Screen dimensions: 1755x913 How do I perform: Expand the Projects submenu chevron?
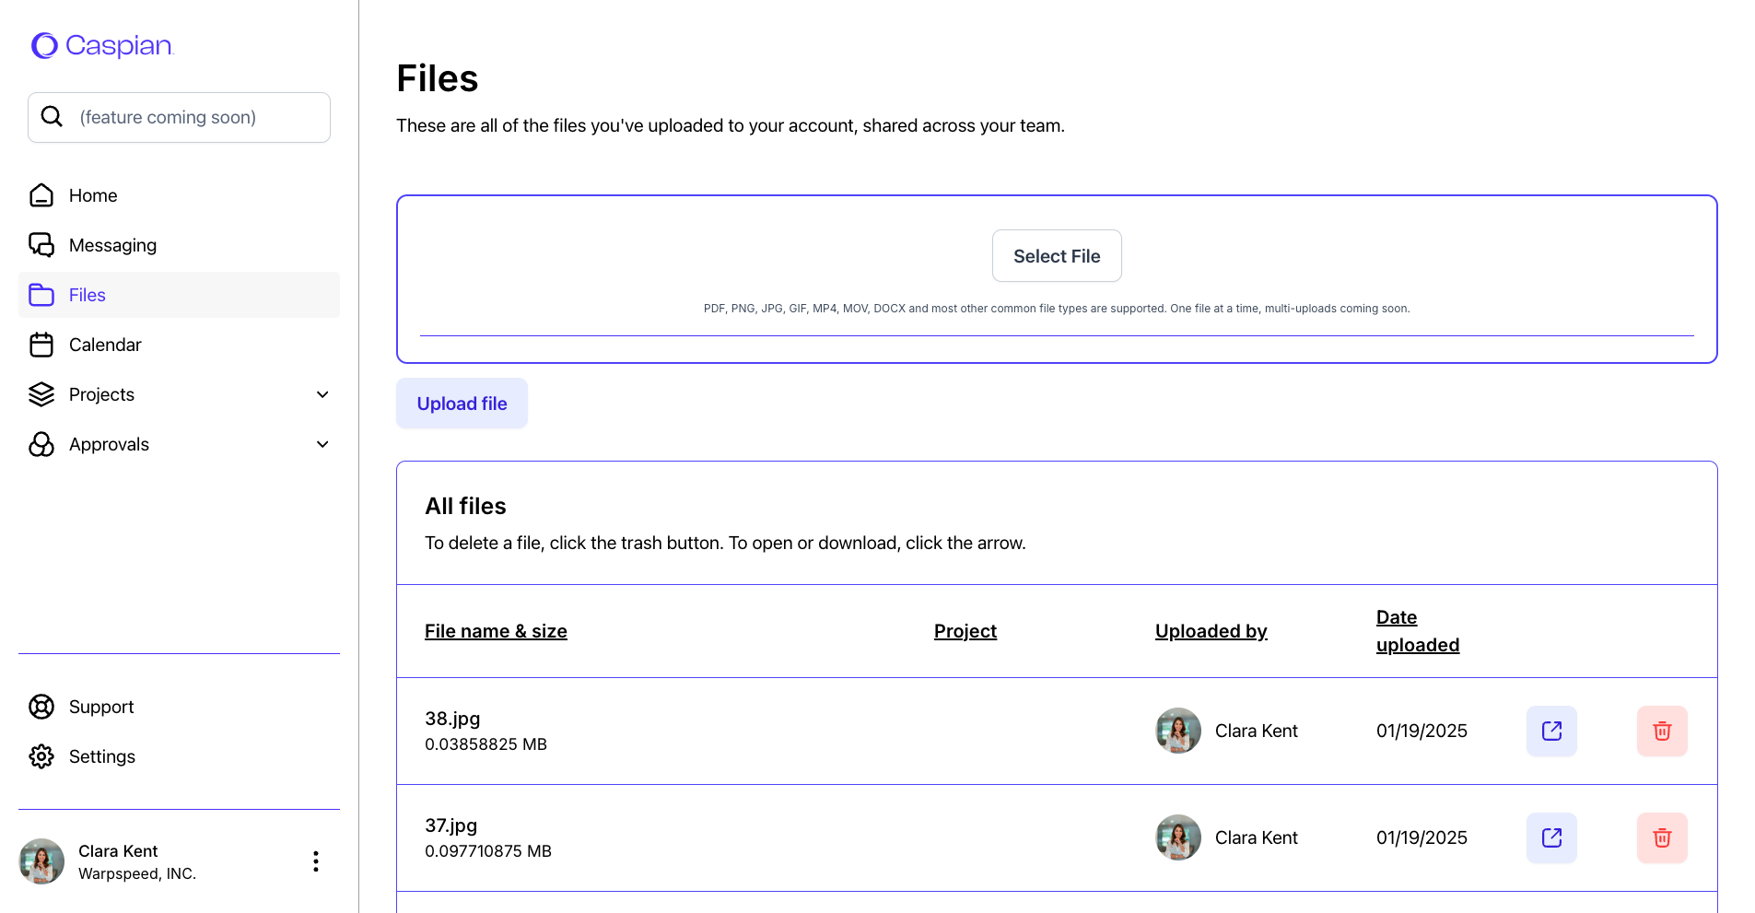point(322,394)
